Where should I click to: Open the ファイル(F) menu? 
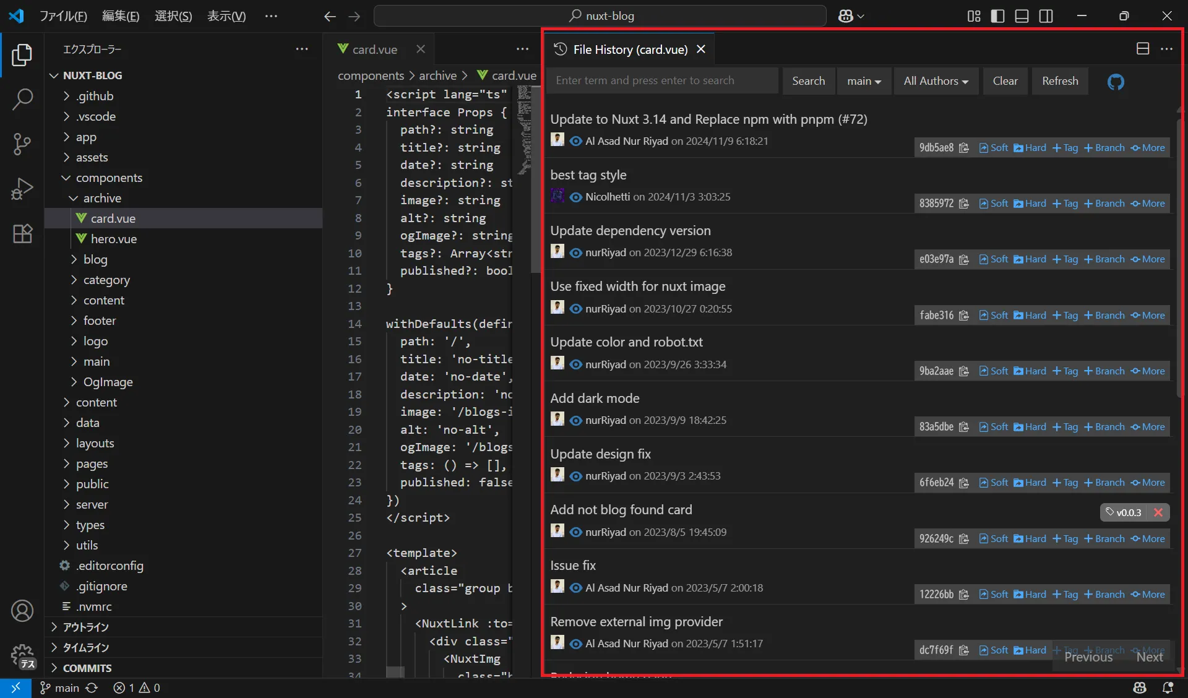click(63, 16)
